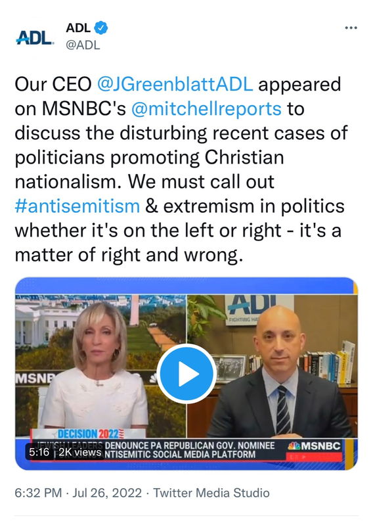373x523 pixels.
Task: Click the ADL sign in video background
Action: pos(253,310)
